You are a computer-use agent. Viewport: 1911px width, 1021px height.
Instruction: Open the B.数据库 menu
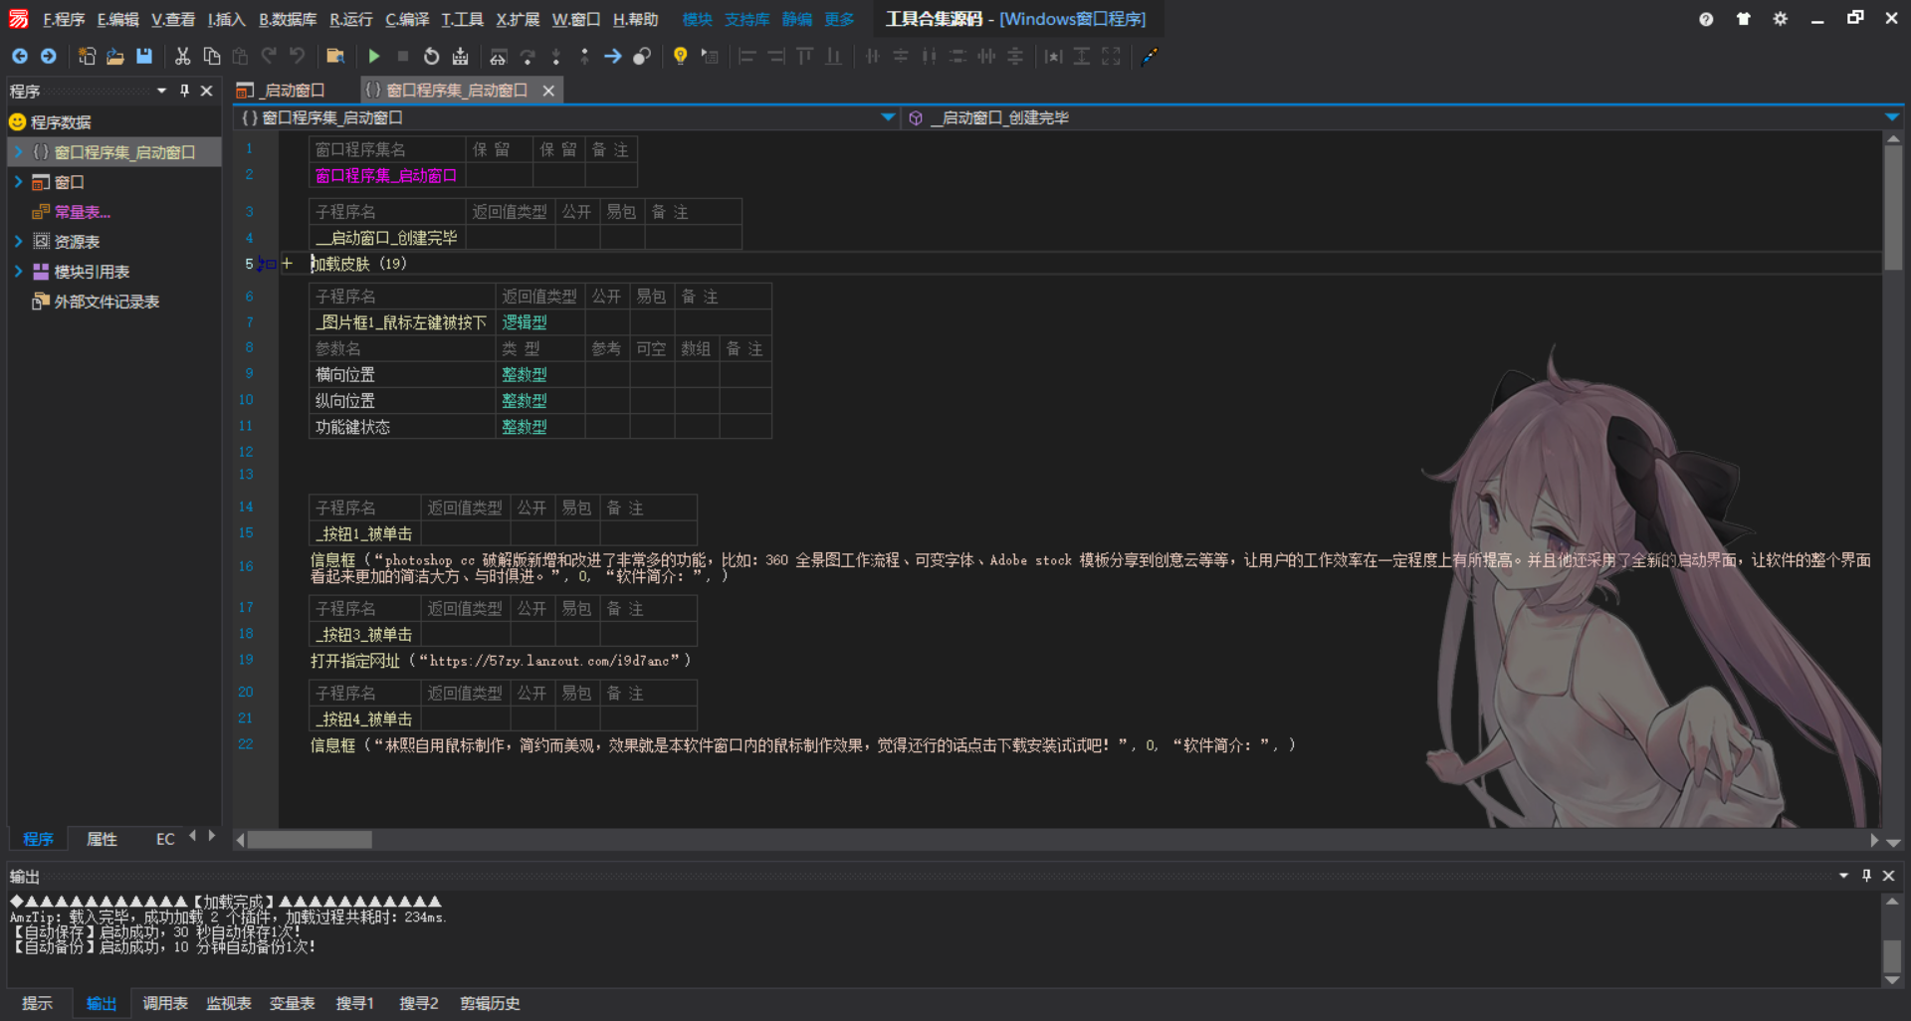(288, 19)
